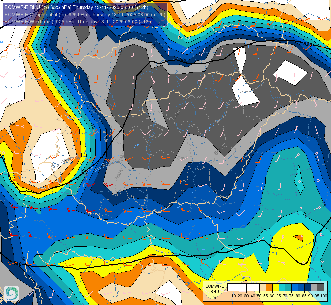This screenshot has height=305, width=331.
Task: Click the white 40–50 legend swatch
Action: tap(256, 287)
